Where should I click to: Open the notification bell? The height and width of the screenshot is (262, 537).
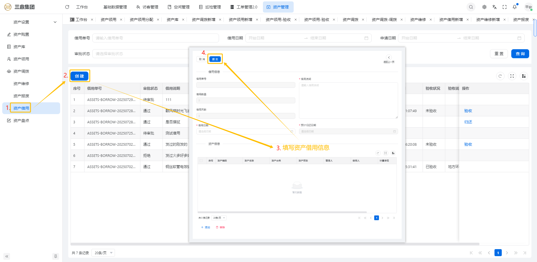tap(515, 7)
